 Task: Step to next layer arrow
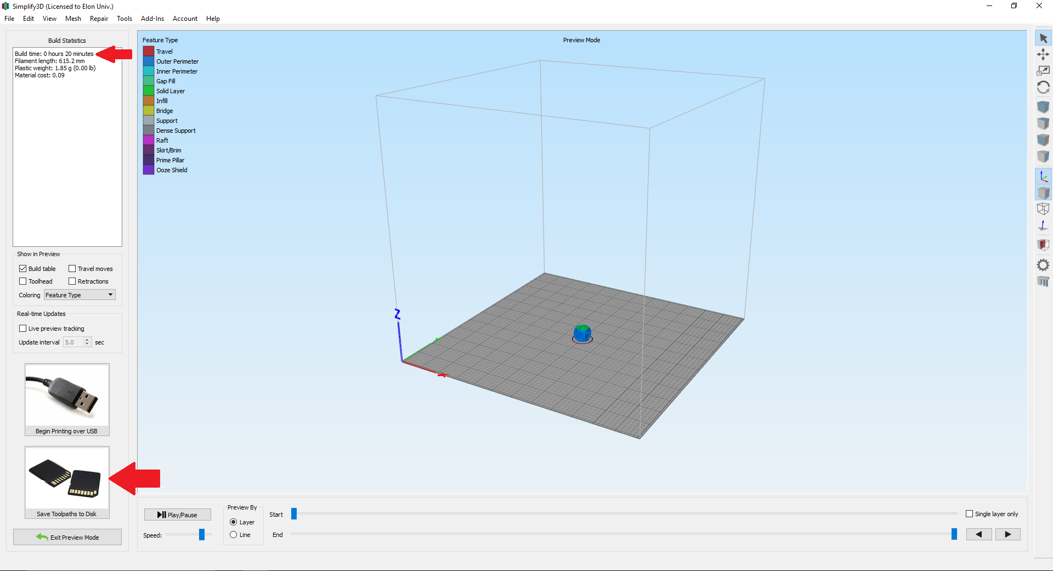pyautogui.click(x=1008, y=534)
